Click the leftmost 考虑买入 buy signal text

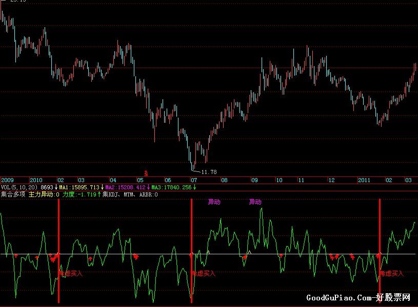click(x=71, y=273)
